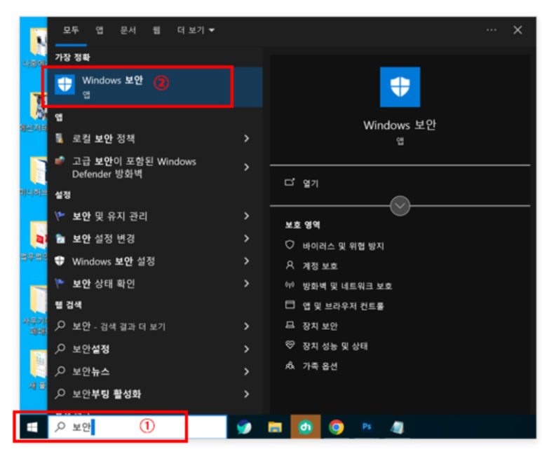542x456 pixels.
Task: Expand arrow next to 보안뉴스 web search
Action: pyautogui.click(x=246, y=372)
